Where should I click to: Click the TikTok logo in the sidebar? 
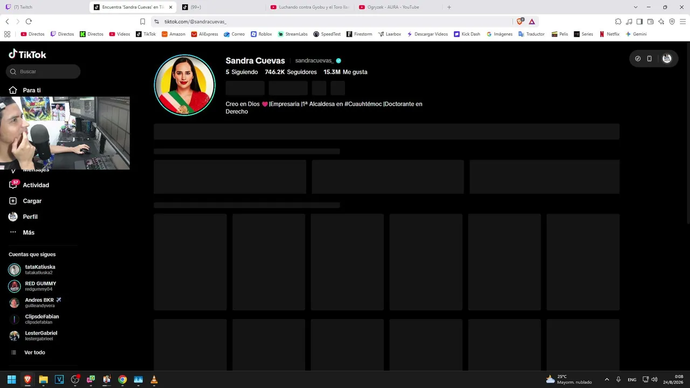pos(27,54)
